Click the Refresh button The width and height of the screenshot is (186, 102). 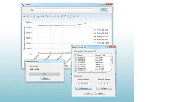pos(104,10)
